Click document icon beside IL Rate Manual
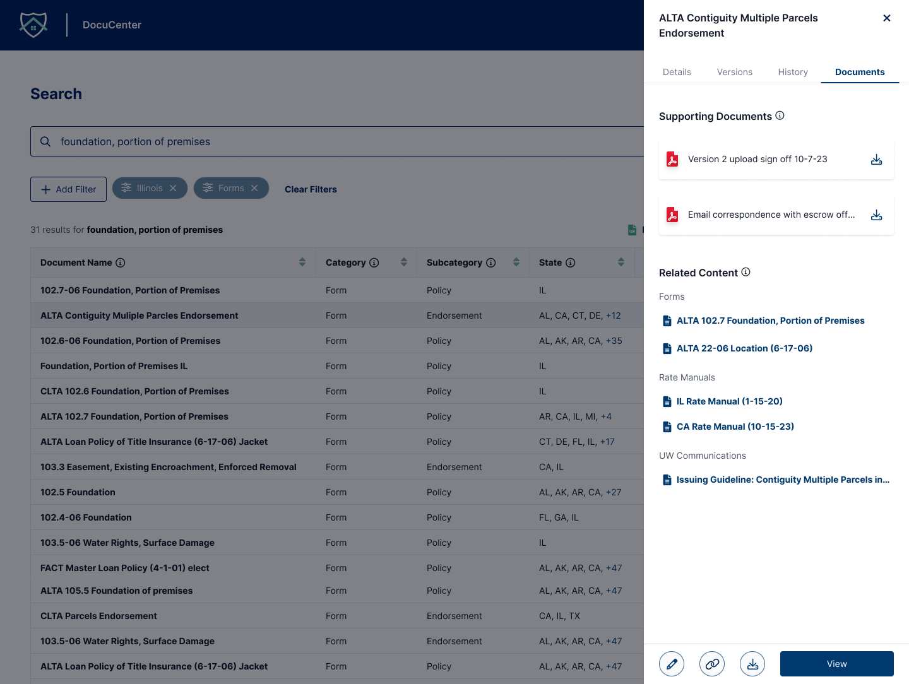The image size is (909, 684). coord(667,401)
